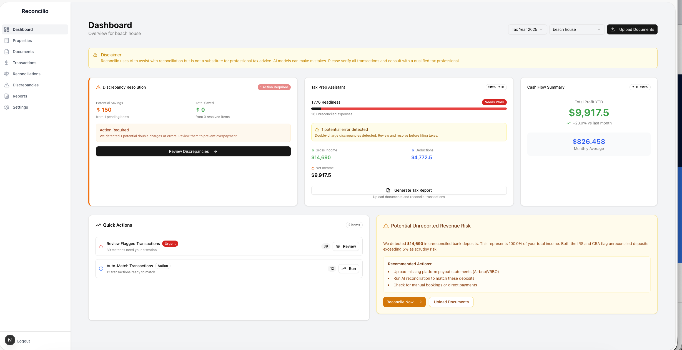Click the Reconcilio logo title

pyautogui.click(x=35, y=11)
